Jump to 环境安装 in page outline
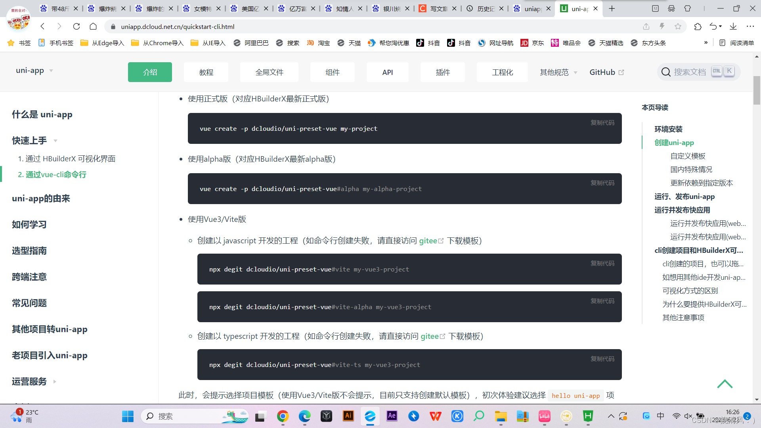 pyautogui.click(x=668, y=129)
